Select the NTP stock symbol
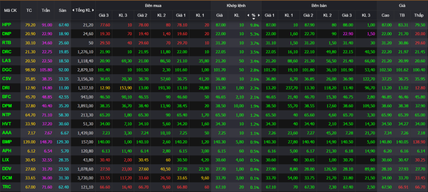 6,115
